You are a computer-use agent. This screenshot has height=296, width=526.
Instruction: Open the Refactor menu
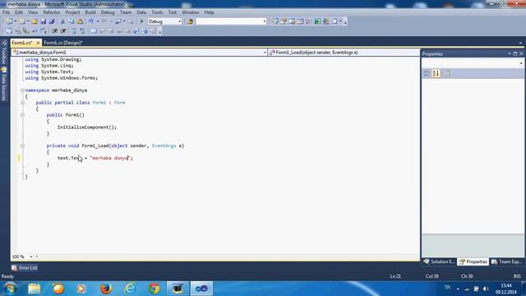click(x=52, y=12)
